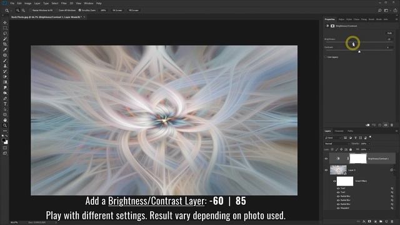Select the Pen tool

5,99
